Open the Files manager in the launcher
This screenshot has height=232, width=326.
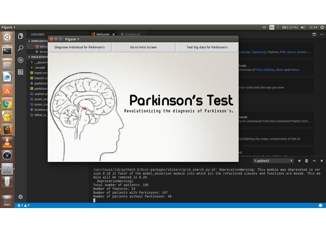[7, 64]
